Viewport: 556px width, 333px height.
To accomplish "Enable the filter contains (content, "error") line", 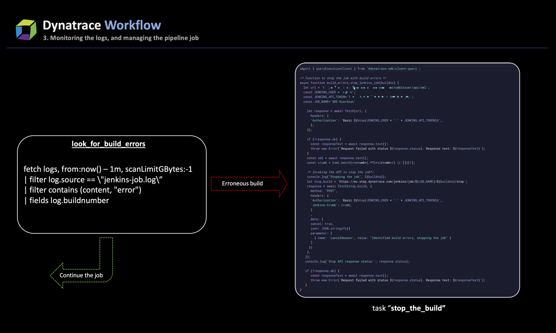I will pyautogui.click(x=82, y=190).
